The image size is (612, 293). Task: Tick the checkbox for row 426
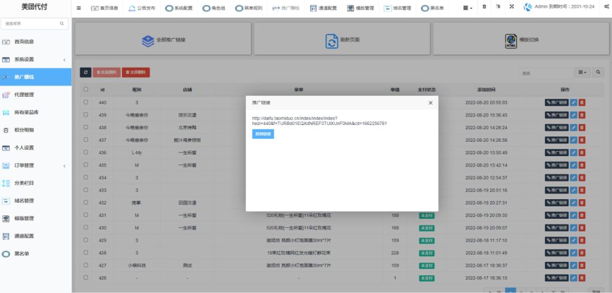tap(86, 277)
